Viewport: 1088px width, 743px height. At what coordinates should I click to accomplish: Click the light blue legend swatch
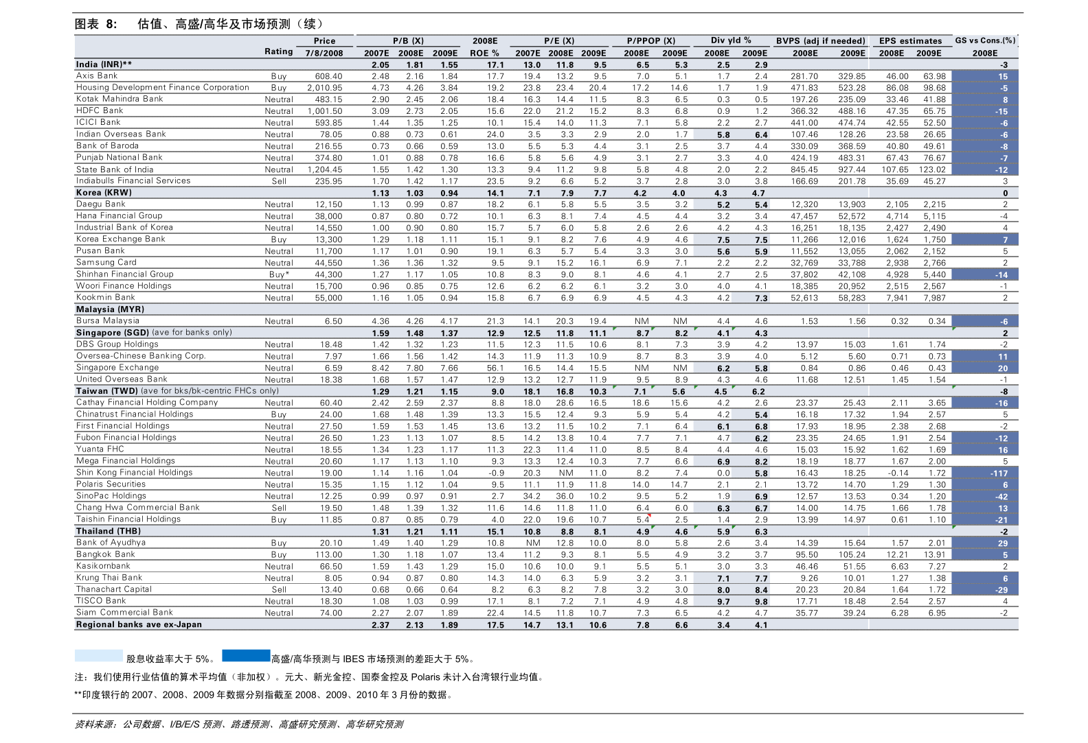[x=99, y=656]
